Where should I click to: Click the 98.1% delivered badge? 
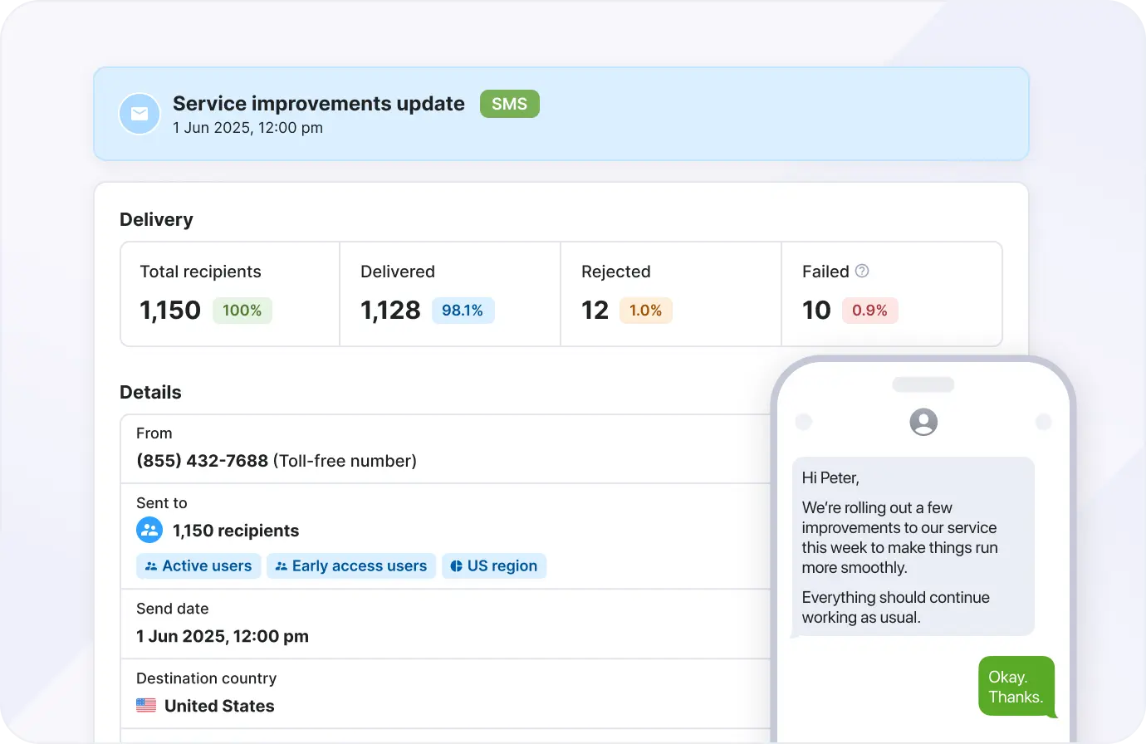coord(463,311)
